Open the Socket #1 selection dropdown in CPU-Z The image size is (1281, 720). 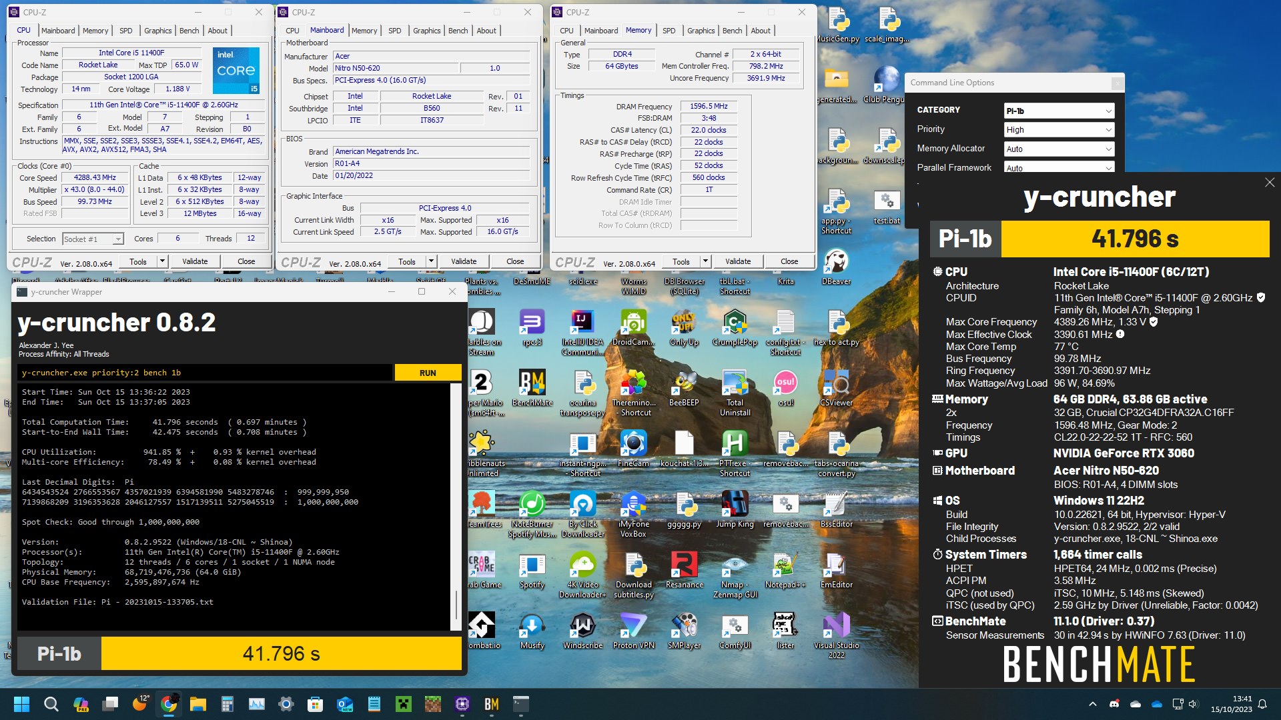93,239
